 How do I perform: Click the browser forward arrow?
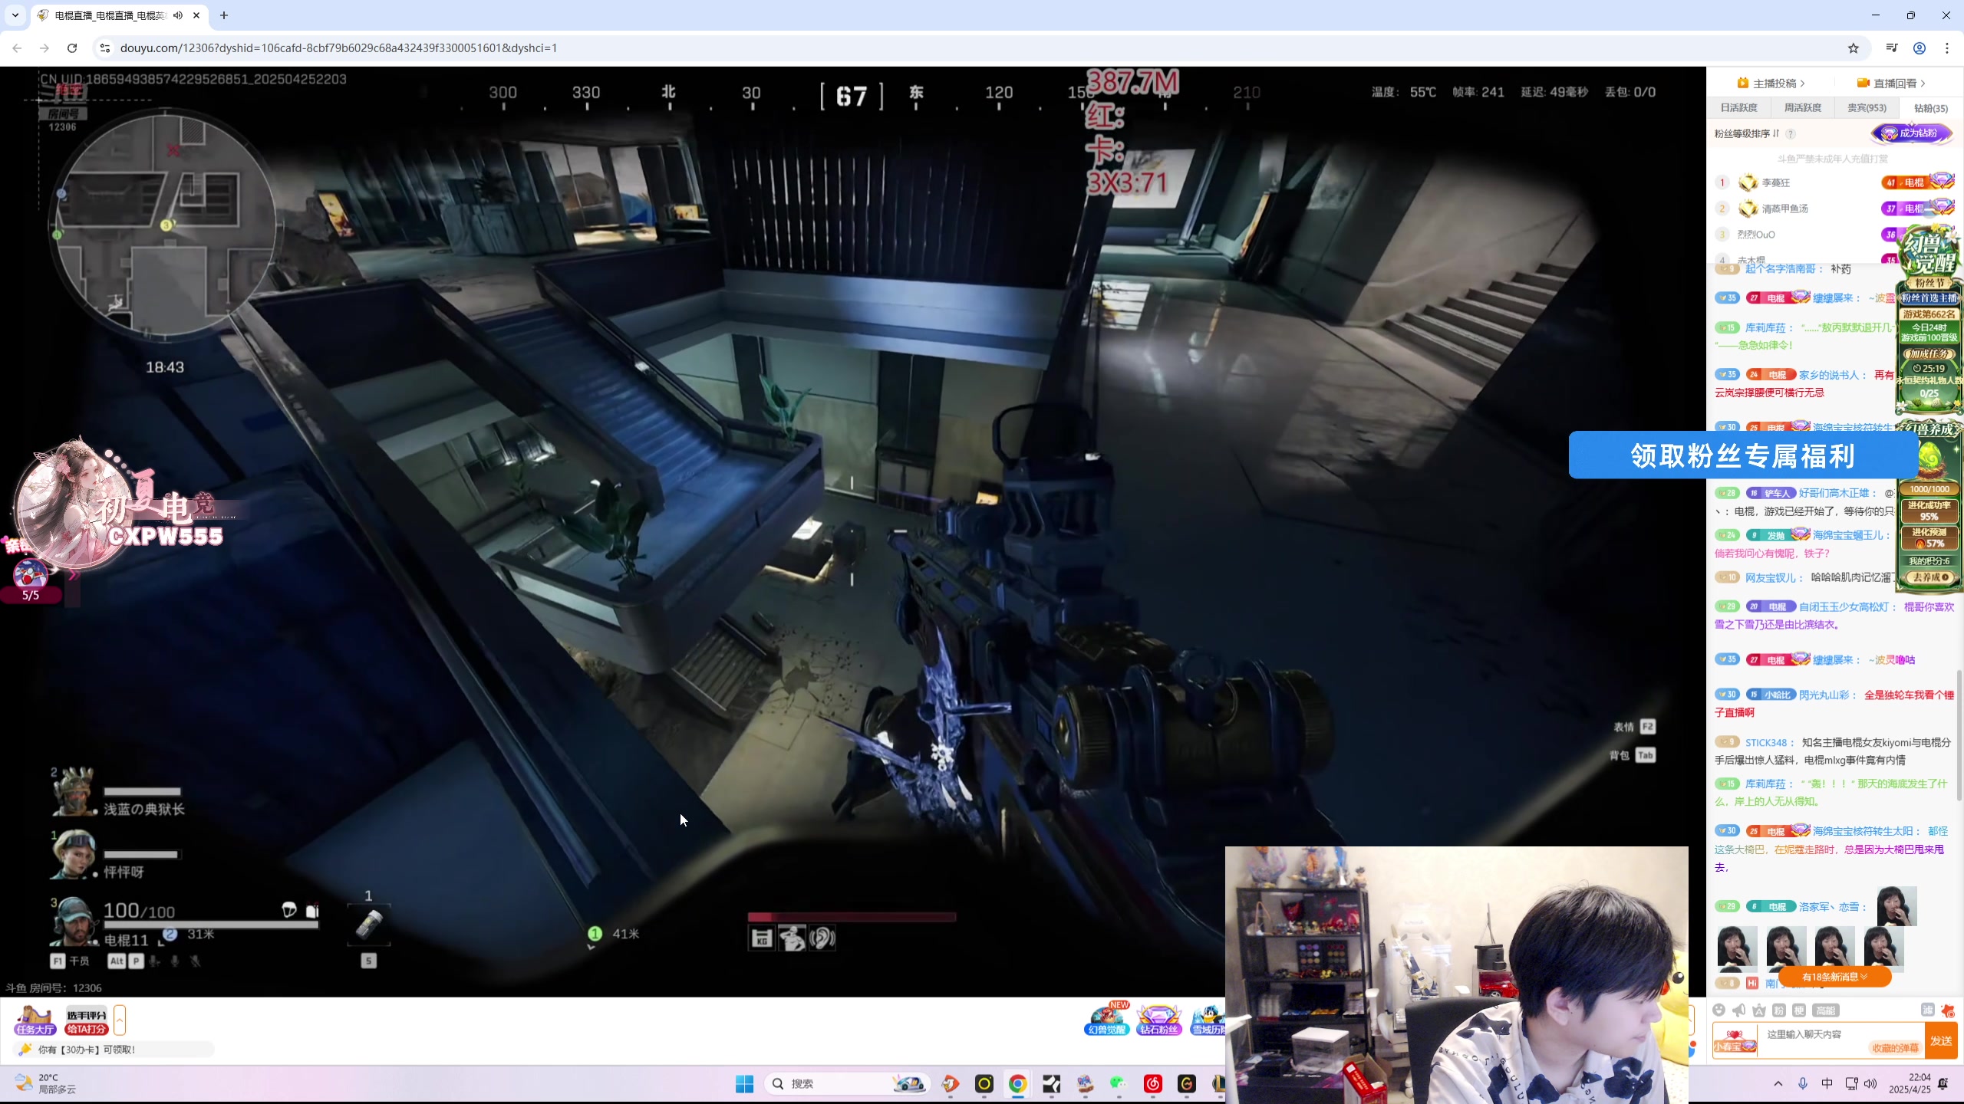coord(44,48)
